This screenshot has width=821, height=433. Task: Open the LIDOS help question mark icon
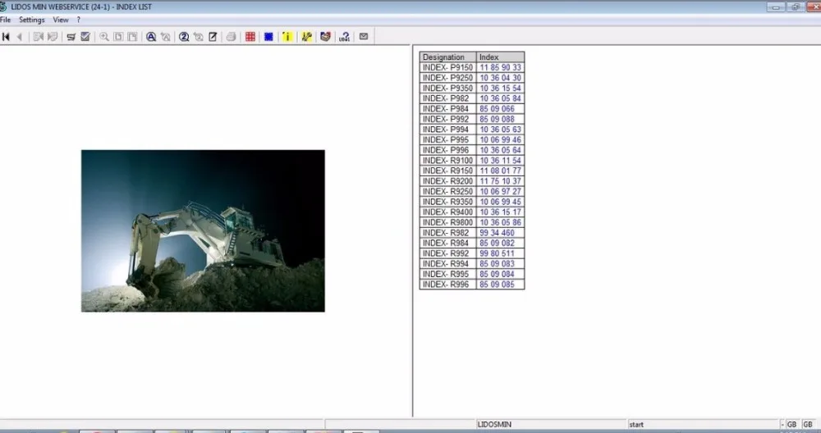(345, 37)
